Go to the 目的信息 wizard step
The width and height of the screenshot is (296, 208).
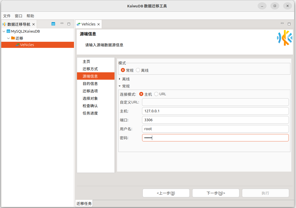coord(90,84)
